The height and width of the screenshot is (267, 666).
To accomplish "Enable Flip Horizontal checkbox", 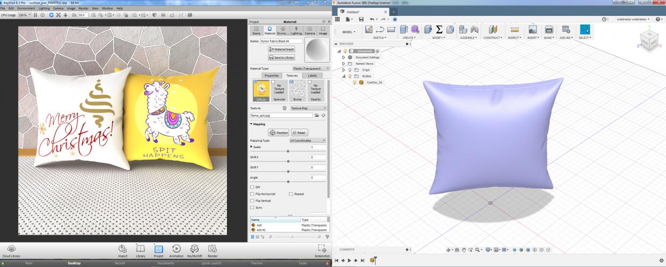I will click(252, 194).
